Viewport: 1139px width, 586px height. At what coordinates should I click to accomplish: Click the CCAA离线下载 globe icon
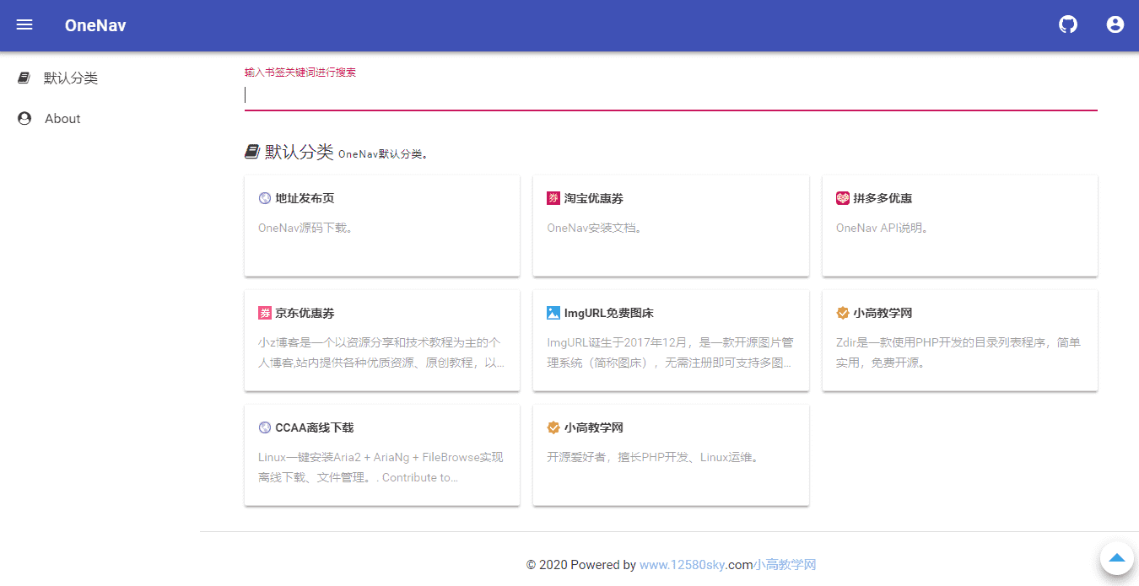(265, 427)
